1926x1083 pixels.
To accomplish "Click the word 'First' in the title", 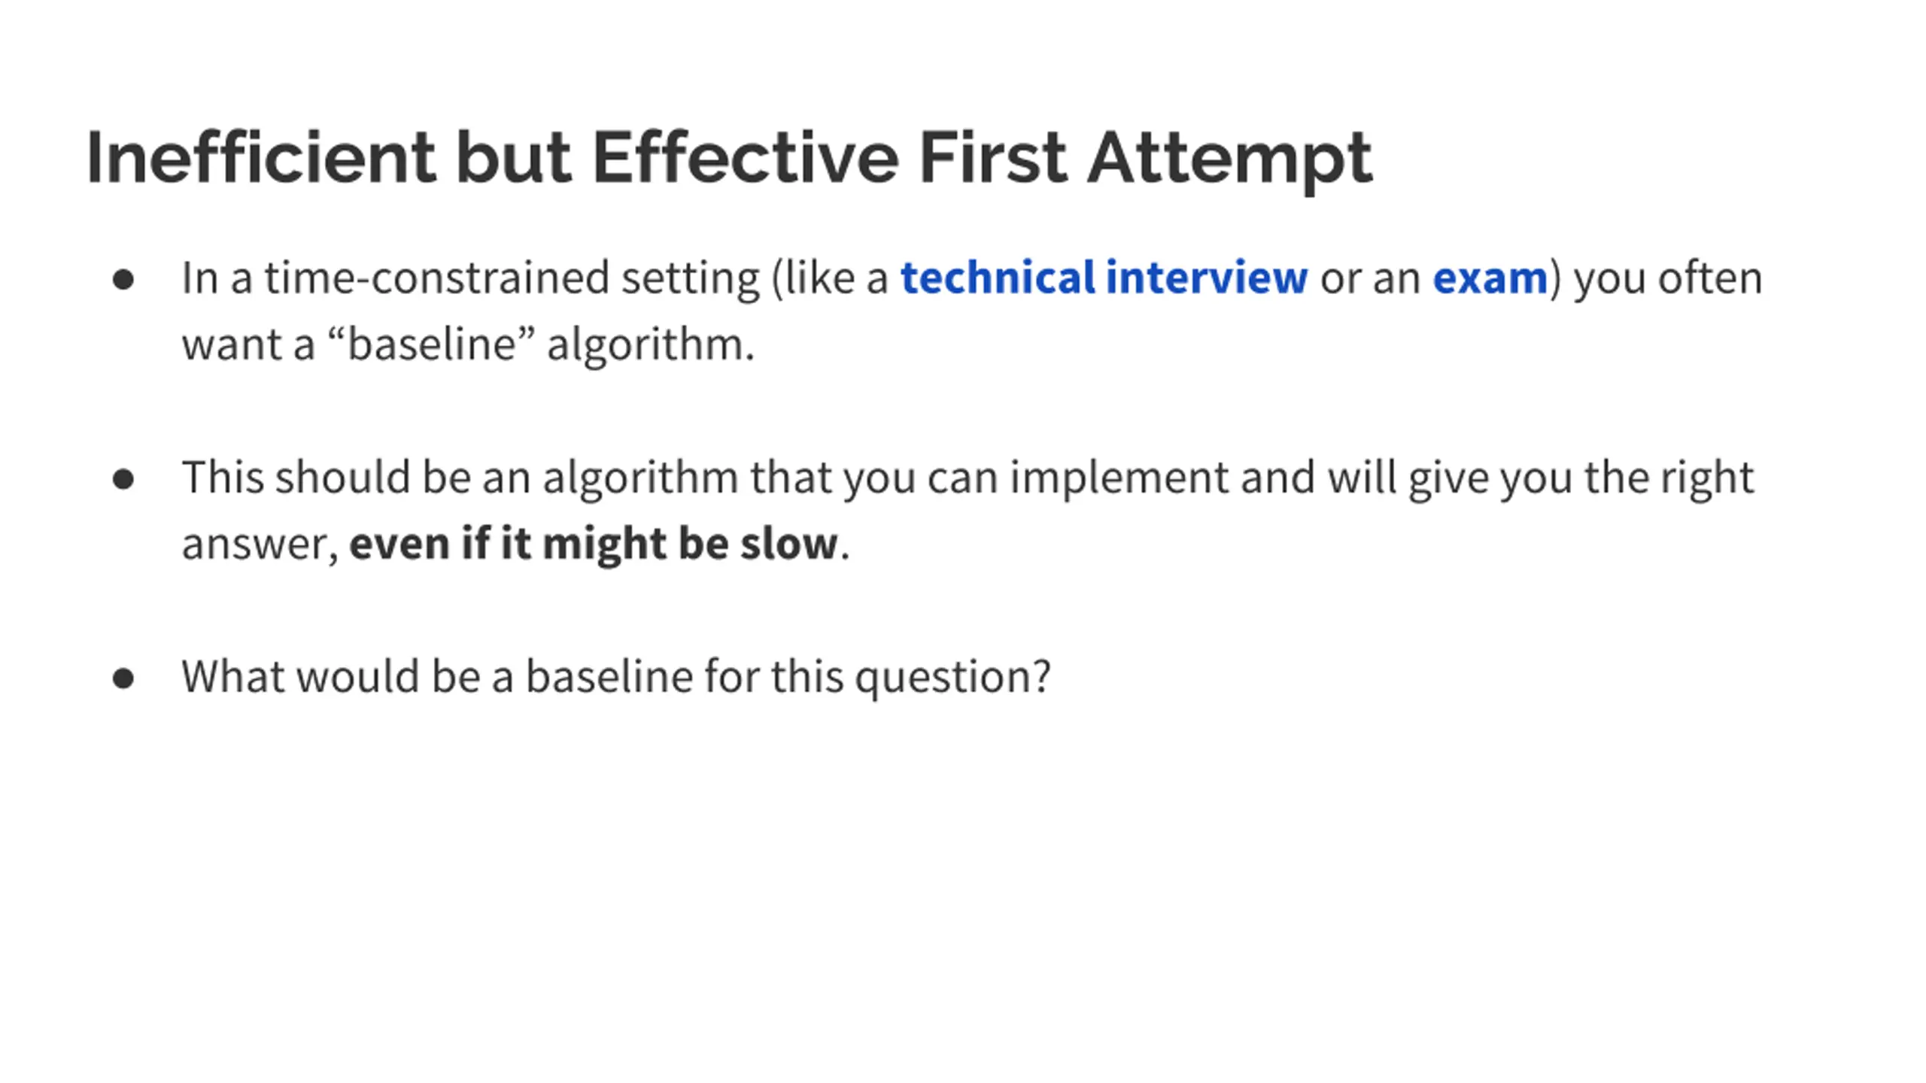I will (993, 157).
